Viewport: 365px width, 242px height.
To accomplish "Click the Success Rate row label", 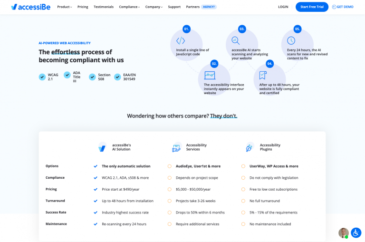I will [56, 212].
